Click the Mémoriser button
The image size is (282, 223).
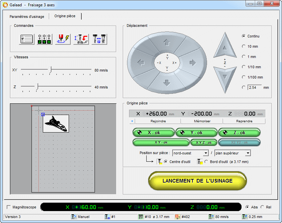point(202,121)
